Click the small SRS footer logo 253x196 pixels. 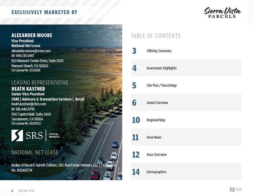click(x=236, y=190)
